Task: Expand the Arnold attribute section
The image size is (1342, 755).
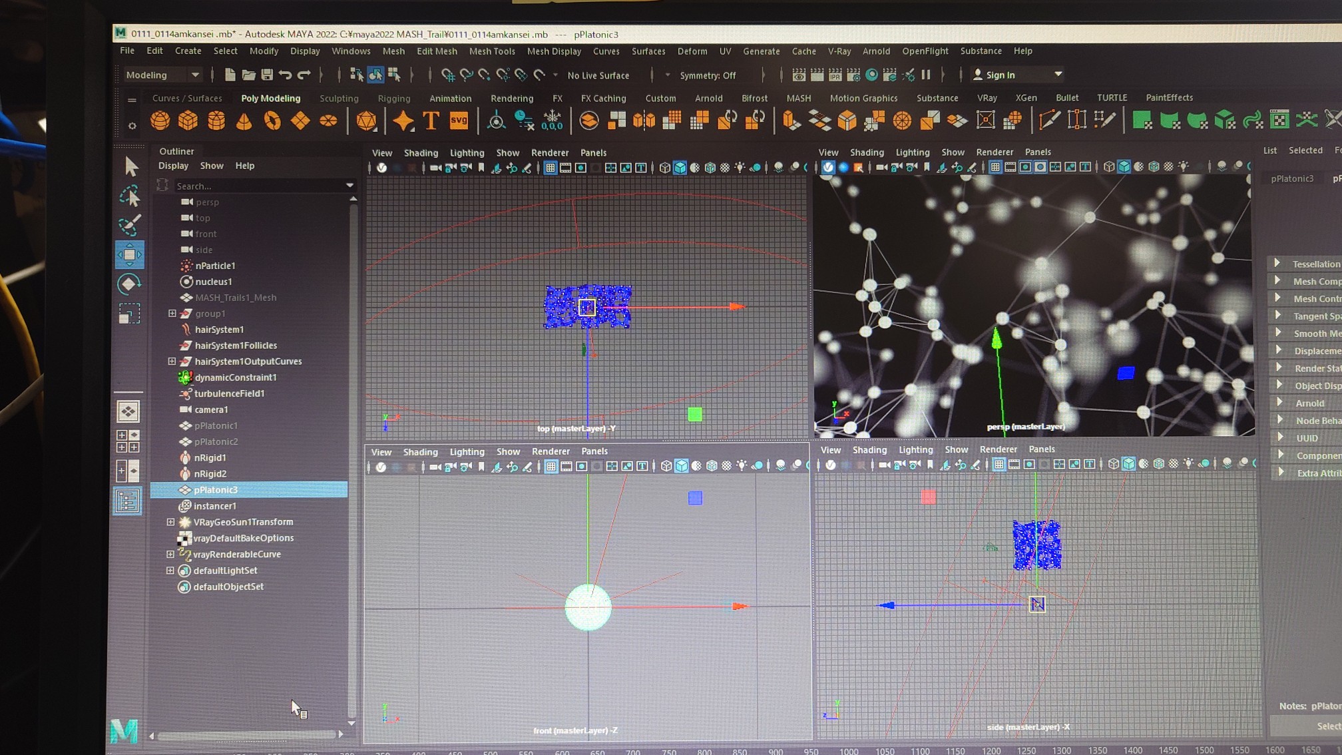Action: click(x=1280, y=403)
